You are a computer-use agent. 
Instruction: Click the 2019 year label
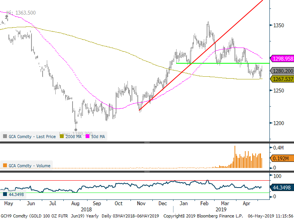point(221,209)
